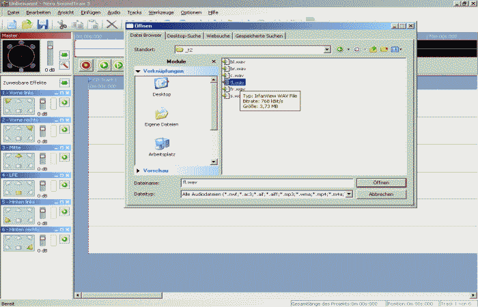This screenshot has height=307, width=478.
Task: Click the Abbrechen button
Action: pos(380,194)
